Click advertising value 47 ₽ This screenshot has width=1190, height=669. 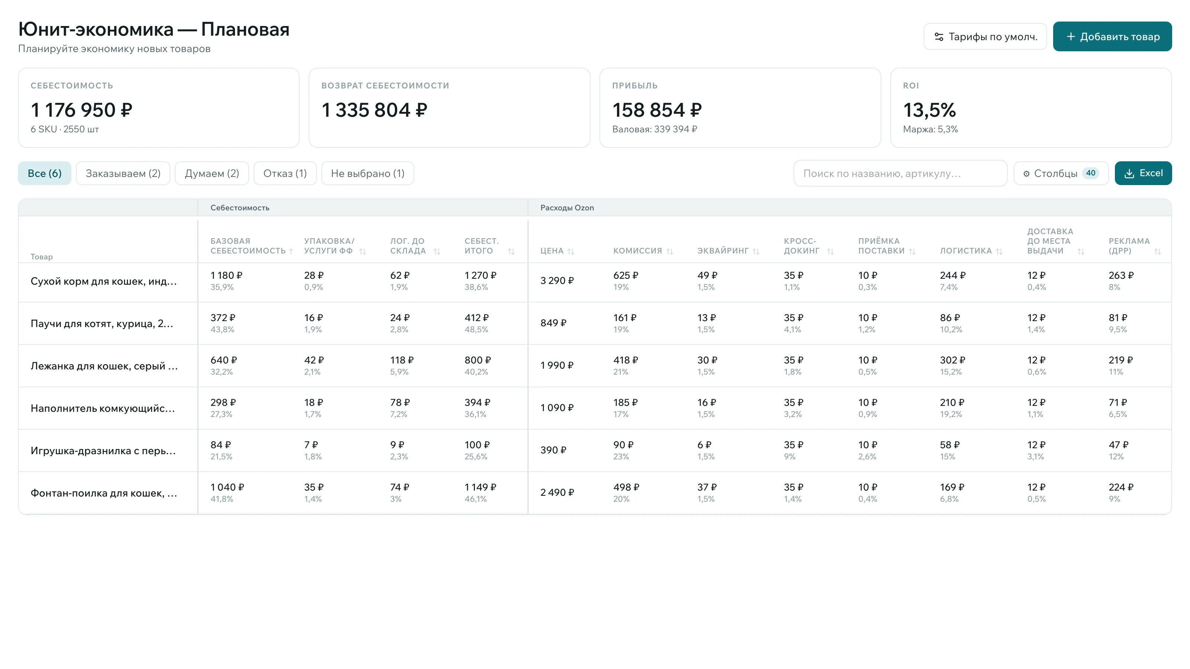click(1118, 445)
